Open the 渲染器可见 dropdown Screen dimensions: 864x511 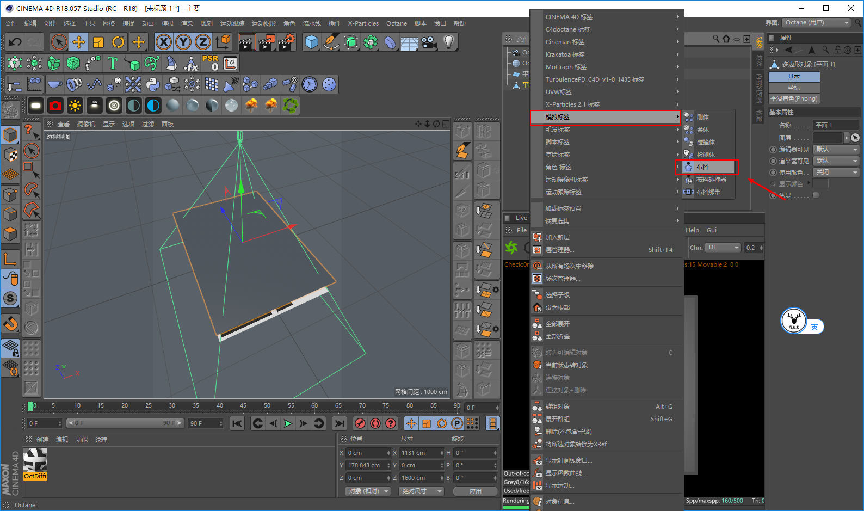pyautogui.click(x=836, y=161)
